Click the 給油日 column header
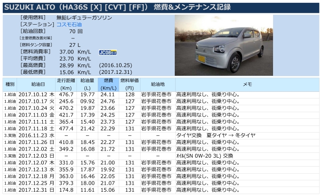The height and width of the screenshot is (196, 321). point(36,84)
